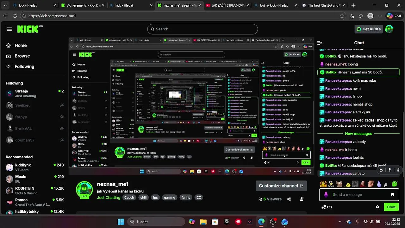Switch to the JAK ZAČÍT STREAMOVAT YouTube tab
405x228 pixels.
pos(227,5)
